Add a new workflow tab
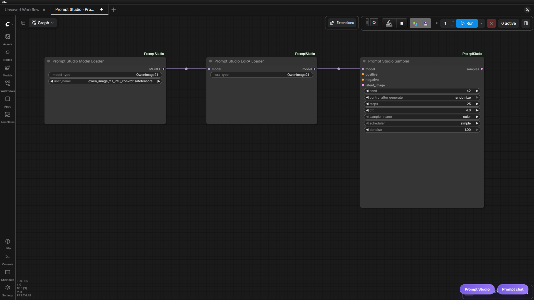The width and height of the screenshot is (534, 300). tap(113, 10)
